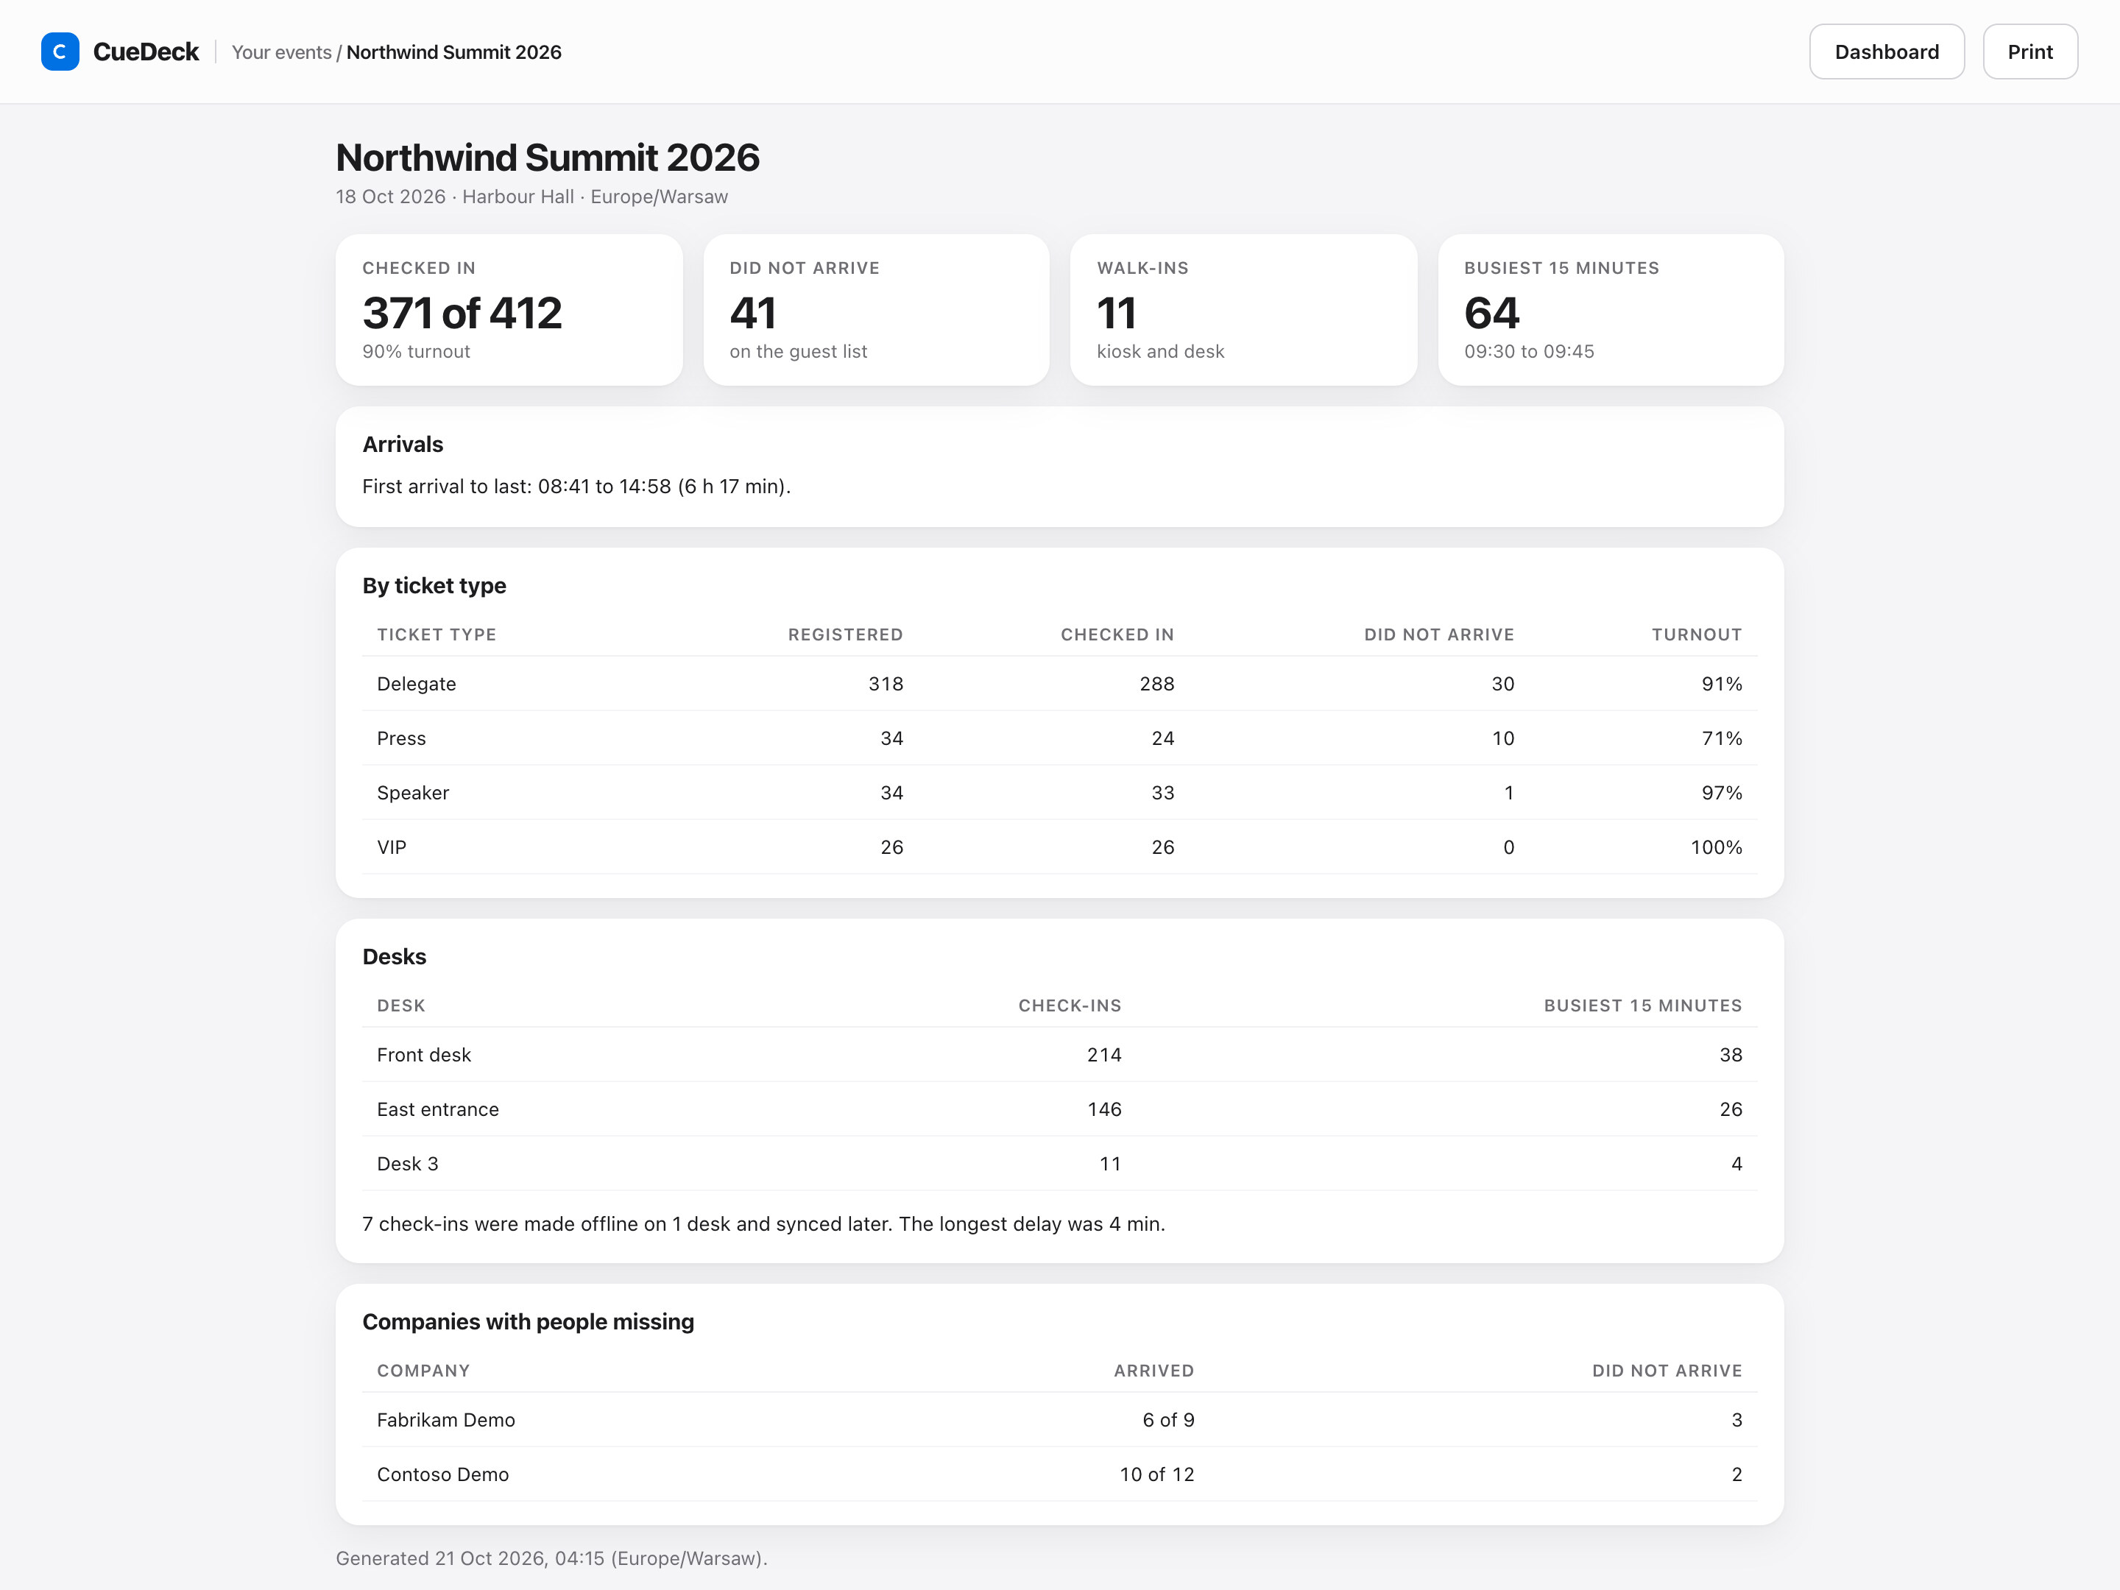Click the 09:30 to 09:45 time range

coord(1529,352)
